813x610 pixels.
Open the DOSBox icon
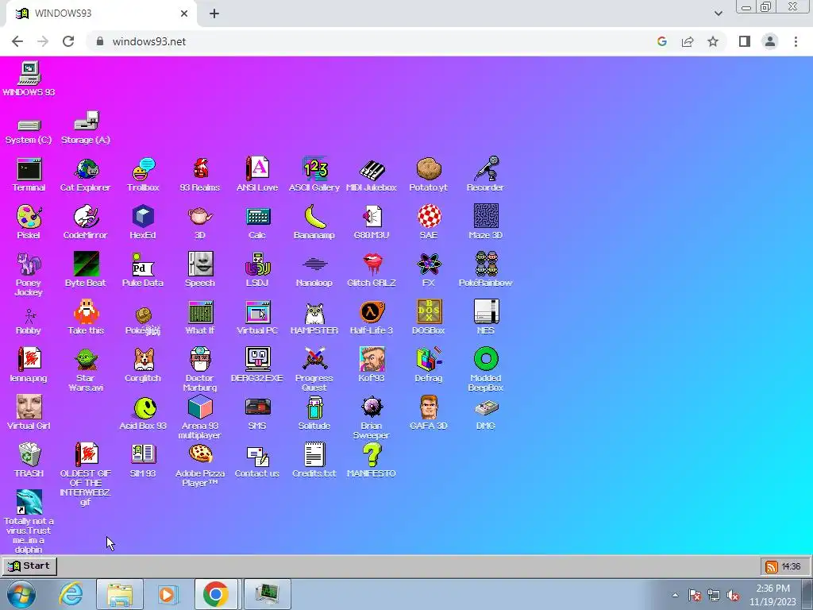click(x=429, y=312)
